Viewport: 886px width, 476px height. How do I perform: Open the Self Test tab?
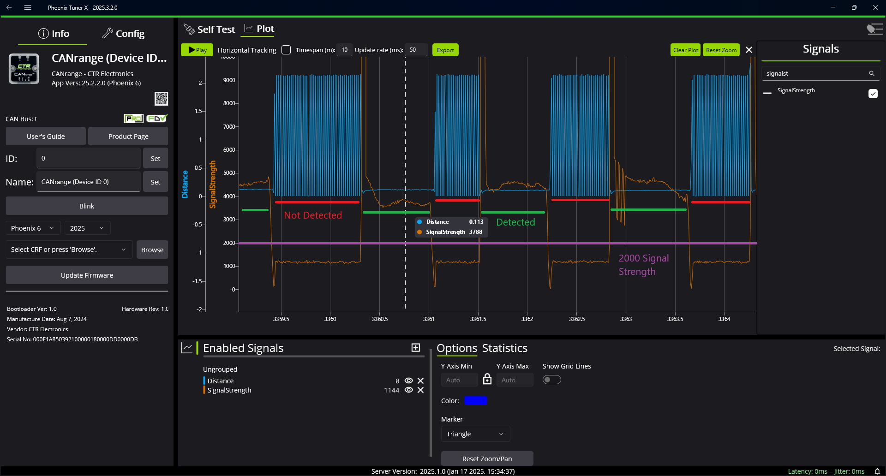[210, 30]
